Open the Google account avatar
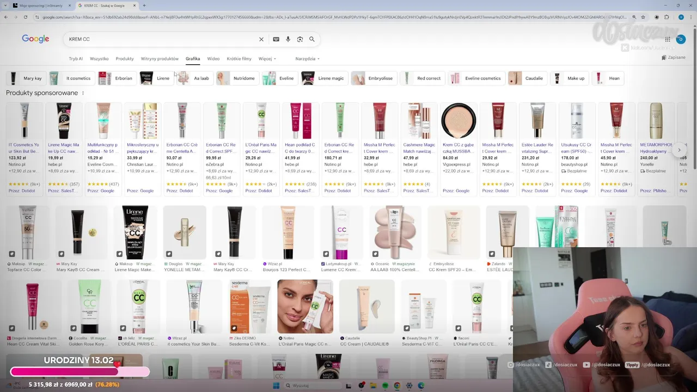Image resolution: width=697 pixels, height=392 pixels. click(x=680, y=39)
